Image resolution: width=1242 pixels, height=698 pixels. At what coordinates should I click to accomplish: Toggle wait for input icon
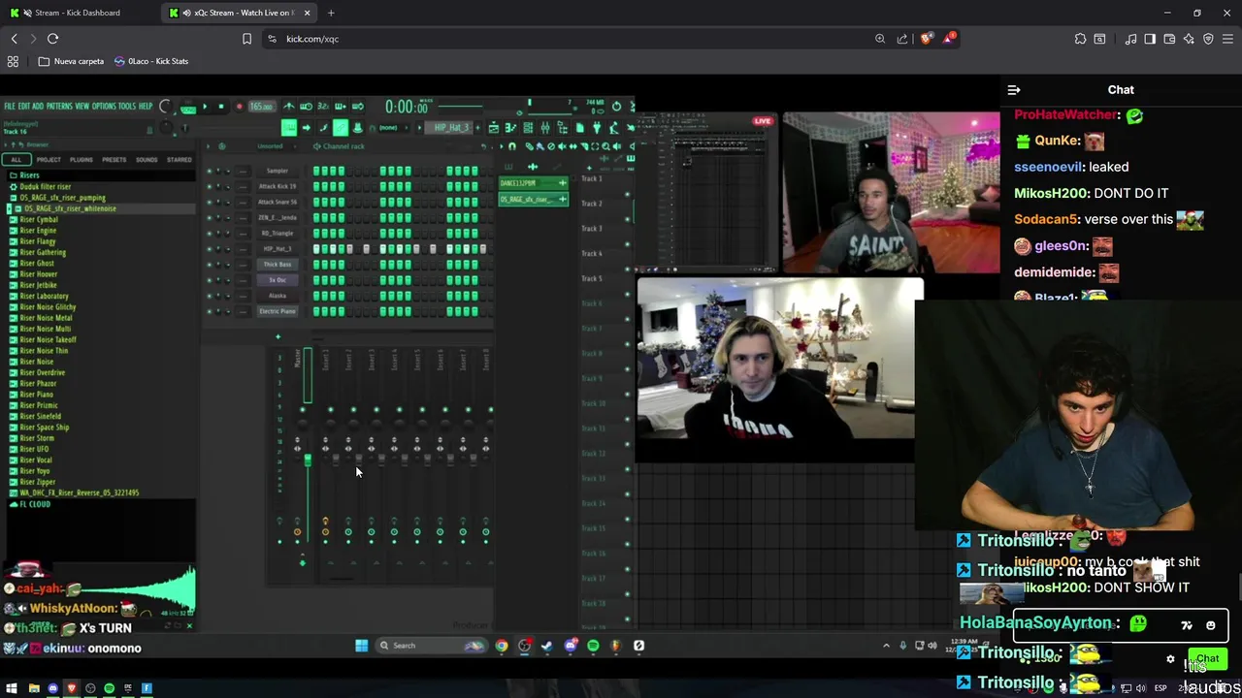(306, 106)
